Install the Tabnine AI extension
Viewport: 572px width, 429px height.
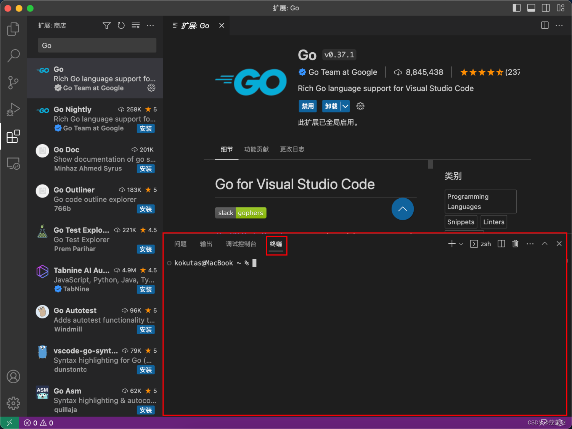[x=146, y=290]
